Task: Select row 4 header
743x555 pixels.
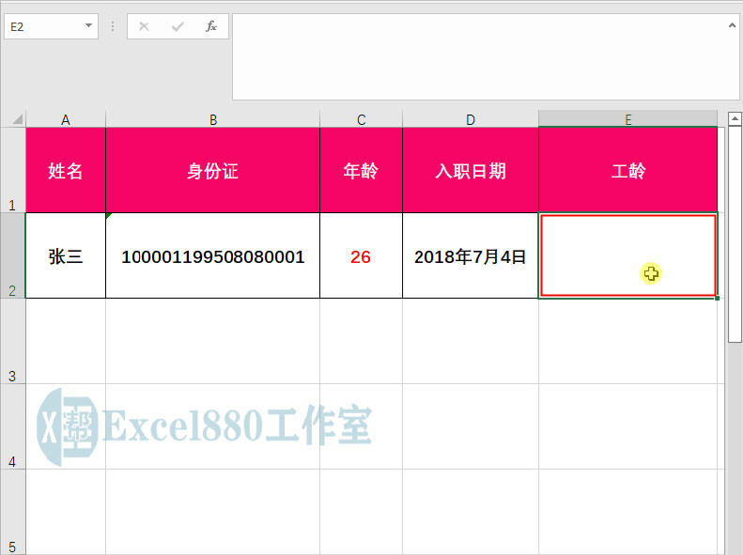Action: tap(13, 426)
